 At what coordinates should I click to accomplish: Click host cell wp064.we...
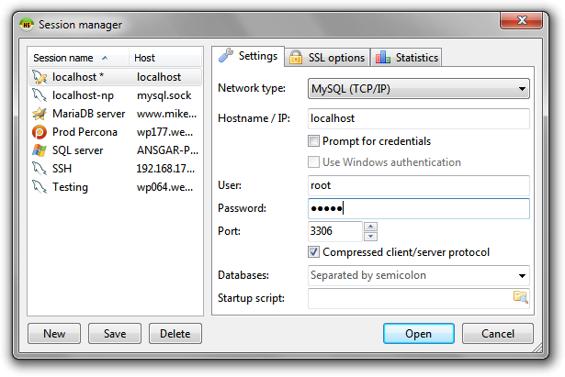[164, 187]
